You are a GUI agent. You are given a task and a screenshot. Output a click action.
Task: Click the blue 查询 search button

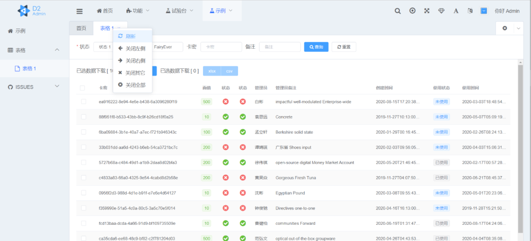316,47
